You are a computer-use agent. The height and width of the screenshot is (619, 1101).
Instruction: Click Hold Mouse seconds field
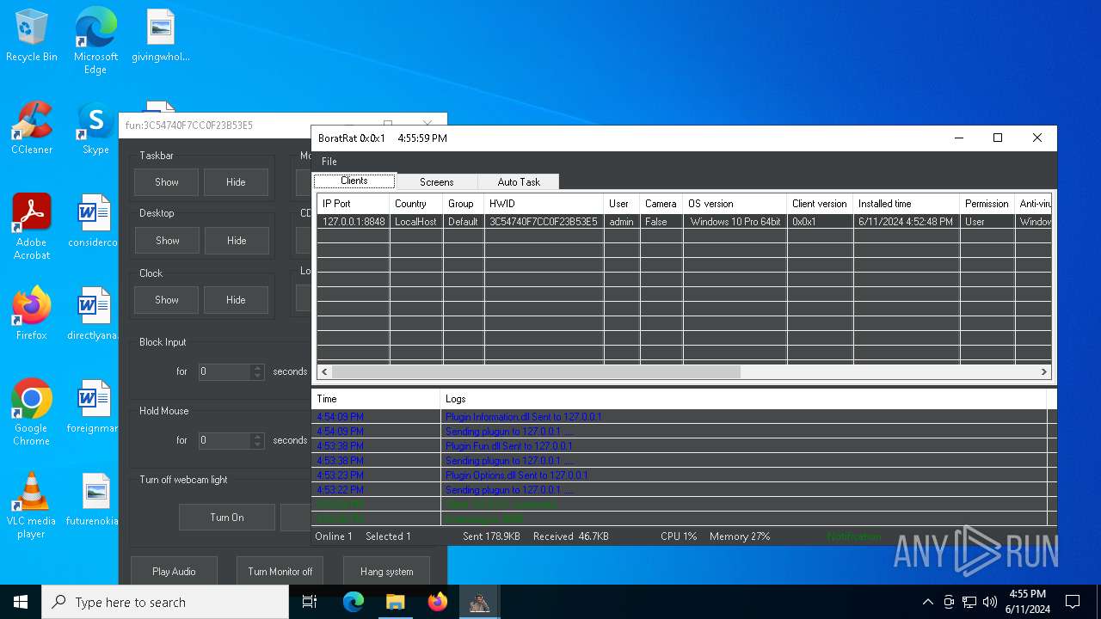coord(224,440)
